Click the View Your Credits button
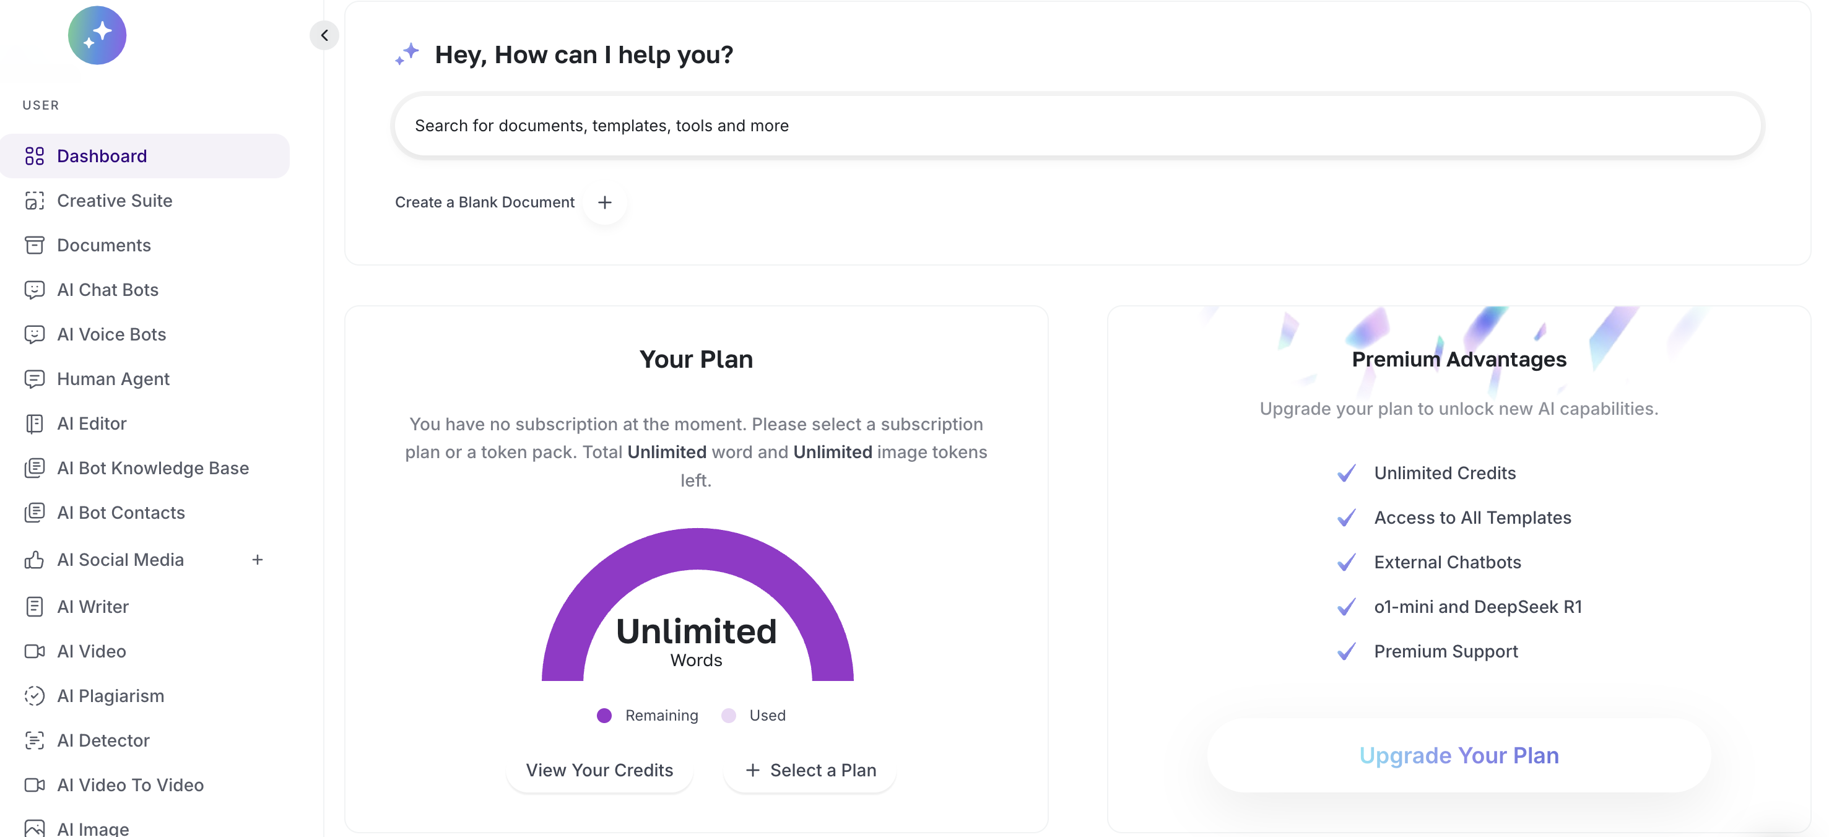Screen dimensions: 1829x837 (599, 770)
